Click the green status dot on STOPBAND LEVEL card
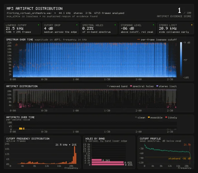Viewport: 198px width, 173px height. coord(153,25)
